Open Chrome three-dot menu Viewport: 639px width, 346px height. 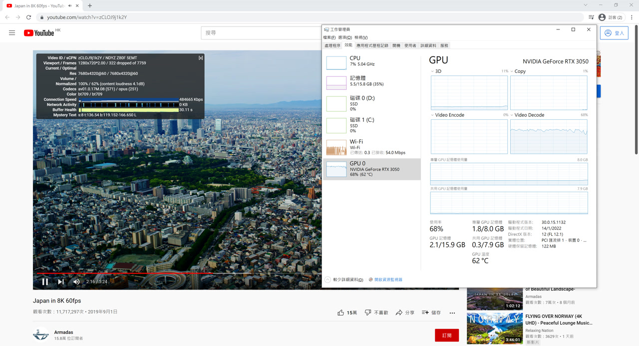(632, 17)
